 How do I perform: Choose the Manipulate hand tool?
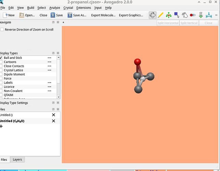pos(185,15)
